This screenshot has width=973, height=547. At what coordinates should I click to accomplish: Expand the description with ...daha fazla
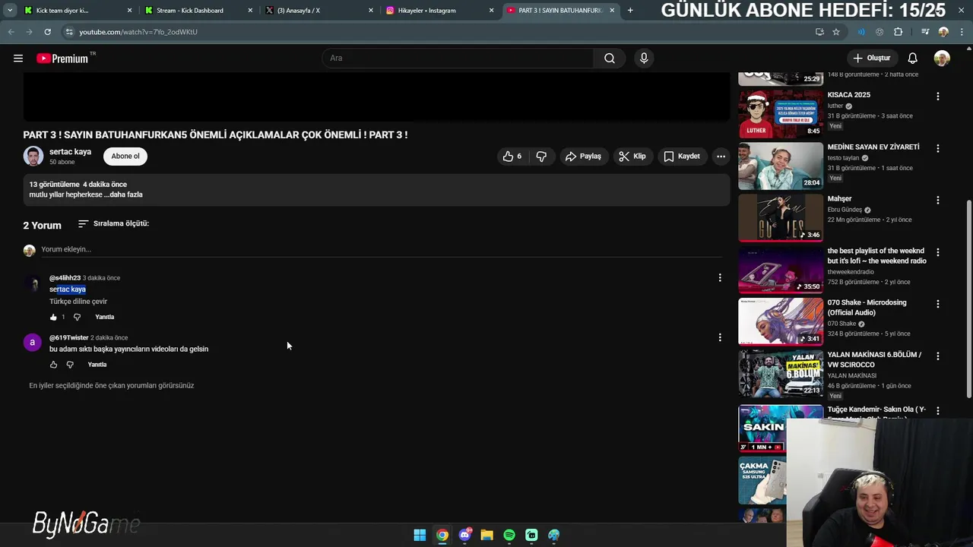click(123, 194)
